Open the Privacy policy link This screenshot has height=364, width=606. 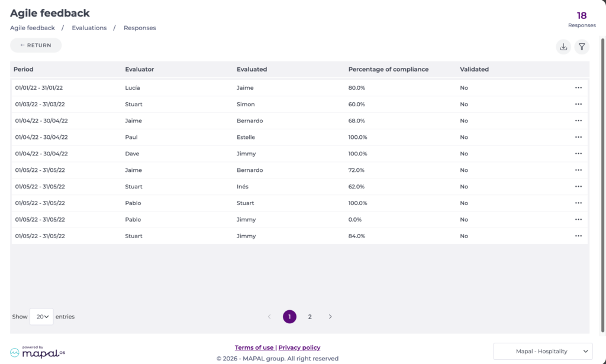coord(299,347)
